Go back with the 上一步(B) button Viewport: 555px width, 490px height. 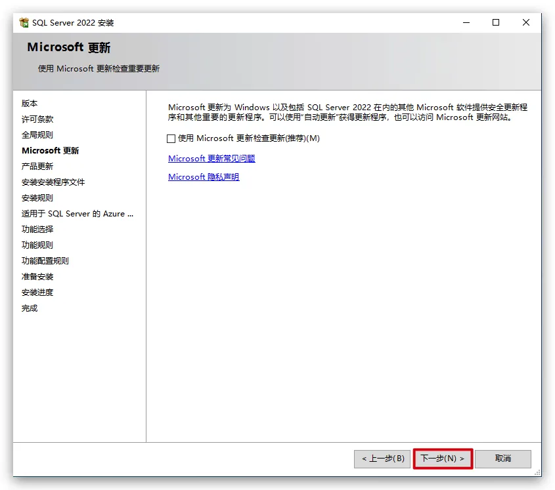(x=382, y=459)
